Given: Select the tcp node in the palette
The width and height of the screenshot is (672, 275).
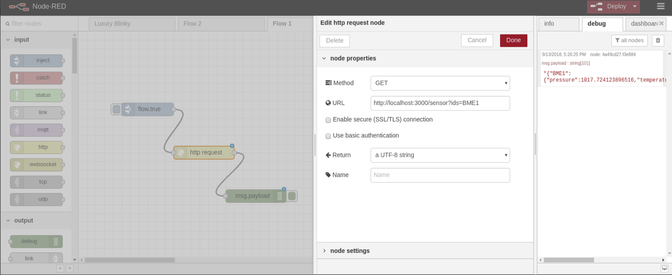Looking at the screenshot, I should point(36,182).
